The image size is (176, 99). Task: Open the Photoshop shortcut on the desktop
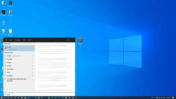click(10, 4)
